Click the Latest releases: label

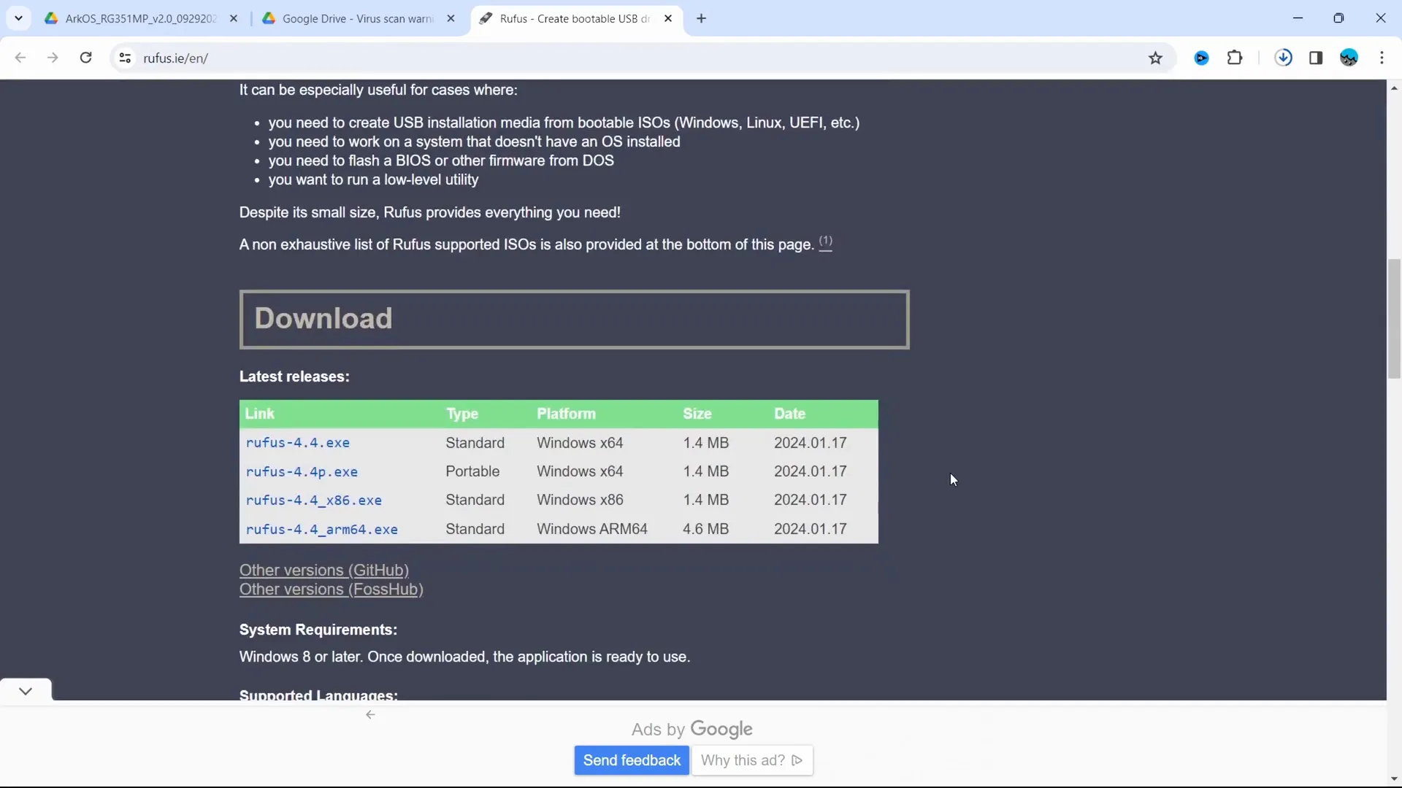pyautogui.click(x=294, y=376)
